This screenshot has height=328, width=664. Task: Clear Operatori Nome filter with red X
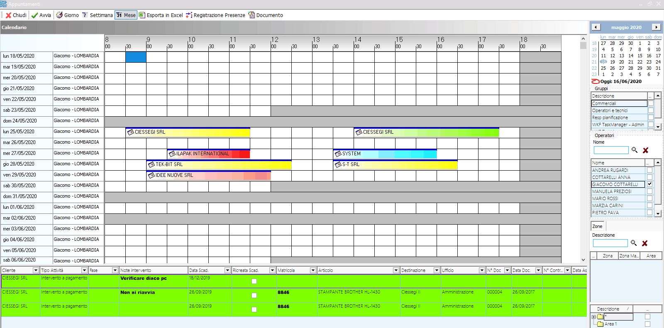tap(645, 150)
